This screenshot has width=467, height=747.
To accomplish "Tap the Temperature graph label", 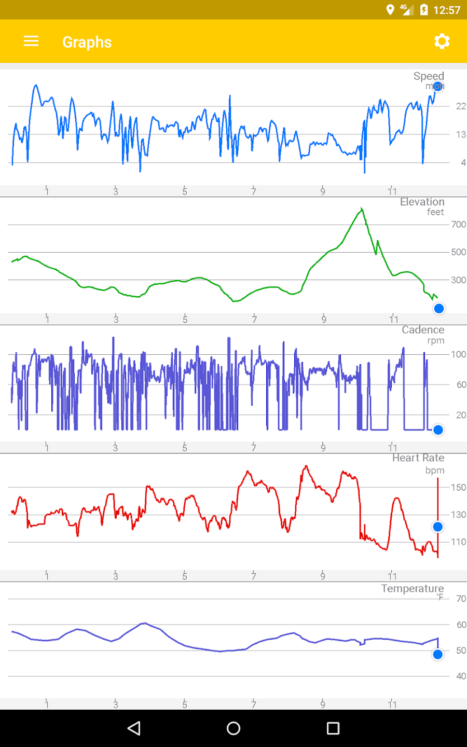I will point(413,589).
